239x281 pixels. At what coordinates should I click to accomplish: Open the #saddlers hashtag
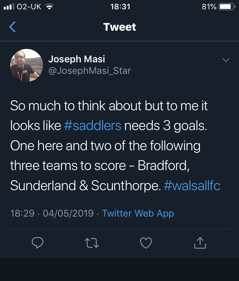point(92,125)
